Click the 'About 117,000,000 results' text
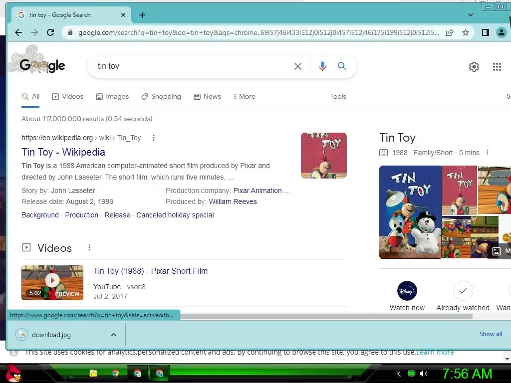511x383 pixels. [87, 119]
